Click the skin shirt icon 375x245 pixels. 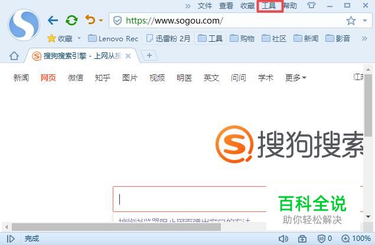(311, 5)
